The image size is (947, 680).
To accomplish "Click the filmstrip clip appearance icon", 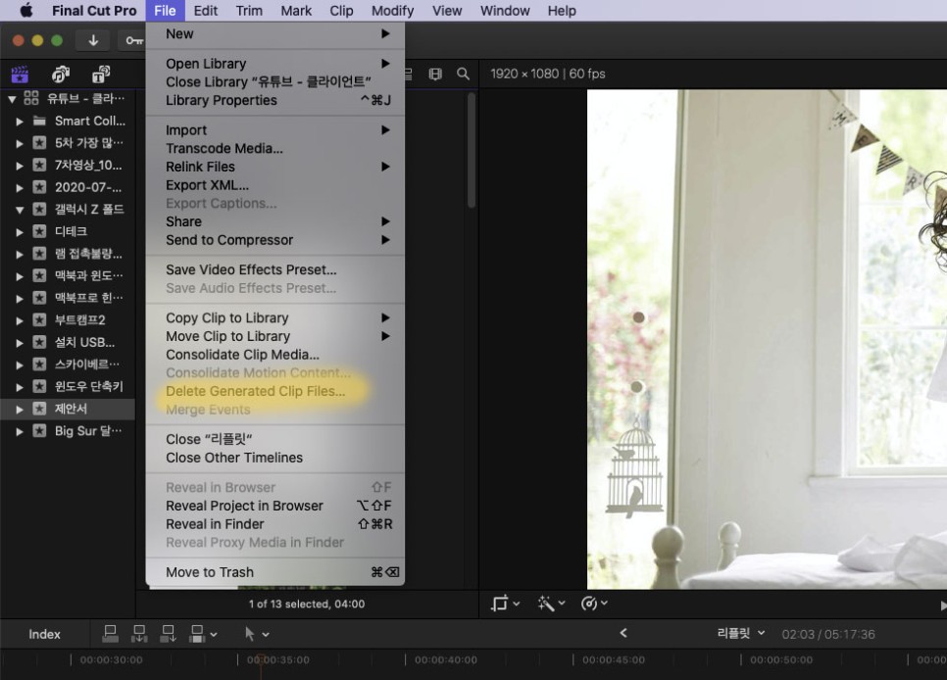I will 435,73.
